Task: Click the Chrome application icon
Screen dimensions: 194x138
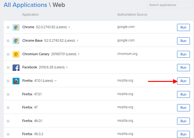Action: (x=16, y=27)
